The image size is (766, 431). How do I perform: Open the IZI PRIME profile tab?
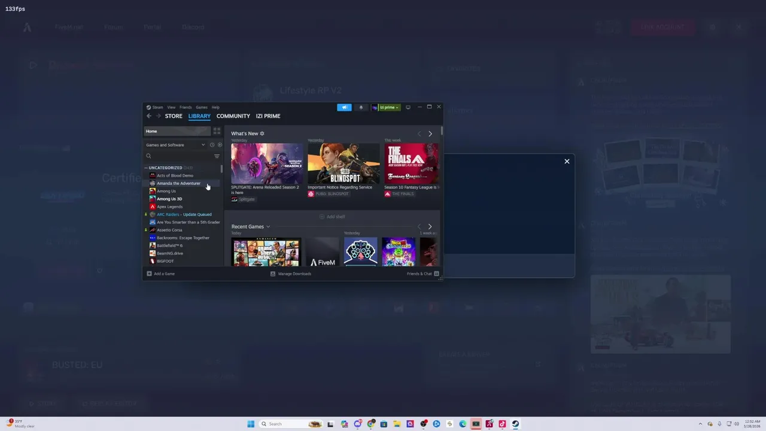point(268,116)
